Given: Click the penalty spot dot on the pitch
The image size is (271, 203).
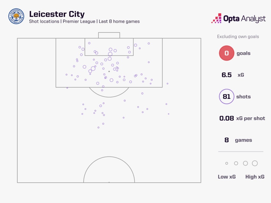Looking at the screenshot, I should (x=109, y=71).
